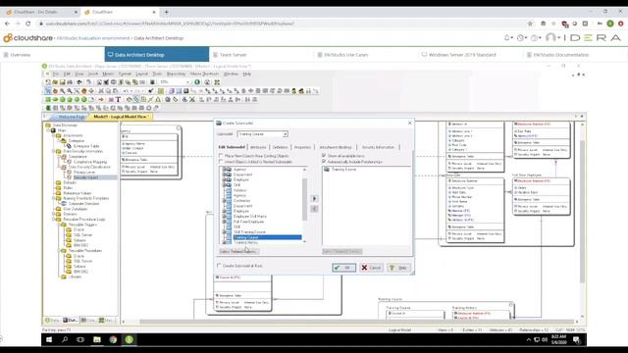Open dialog Help button
Image resolution: width=628 pixels, height=353 pixels.
pos(398,268)
